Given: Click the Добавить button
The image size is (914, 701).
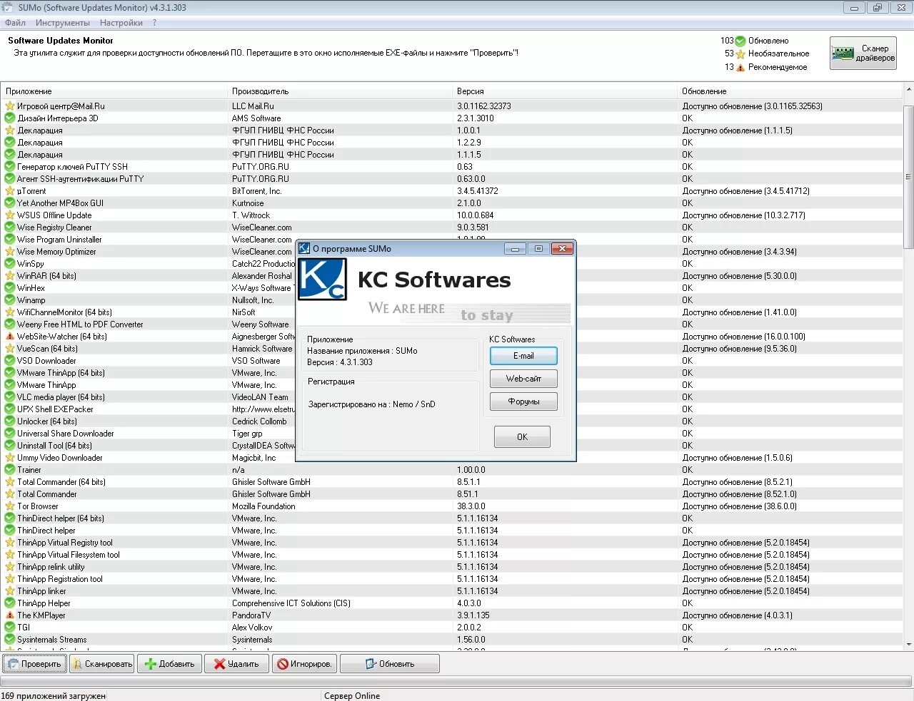Looking at the screenshot, I should [170, 664].
